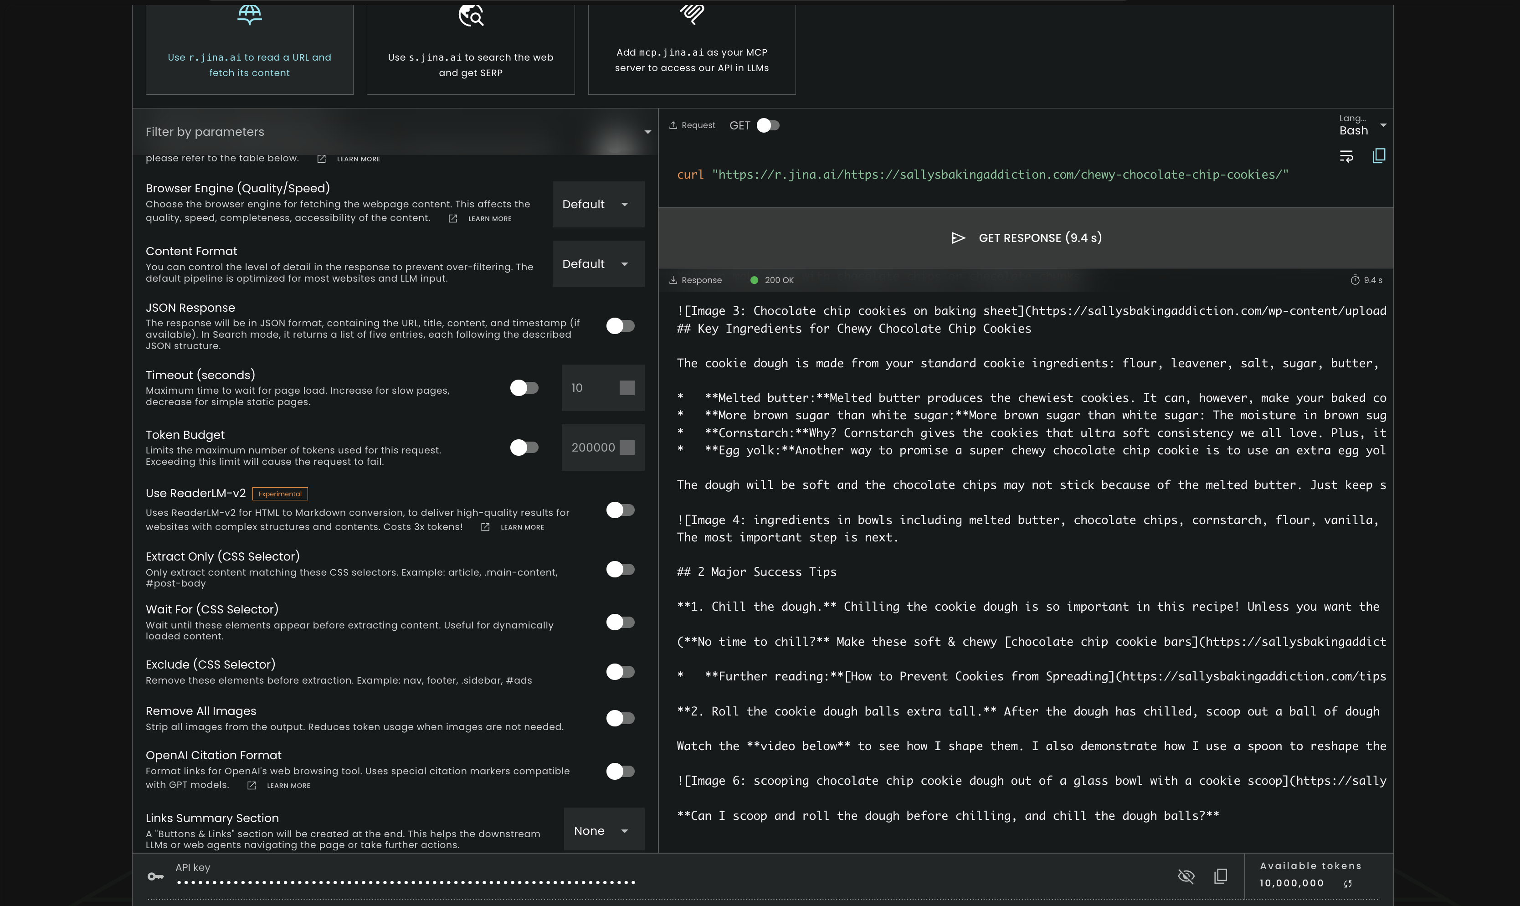Click the 200 OK status indicator
The height and width of the screenshot is (906, 1520).
[772, 280]
